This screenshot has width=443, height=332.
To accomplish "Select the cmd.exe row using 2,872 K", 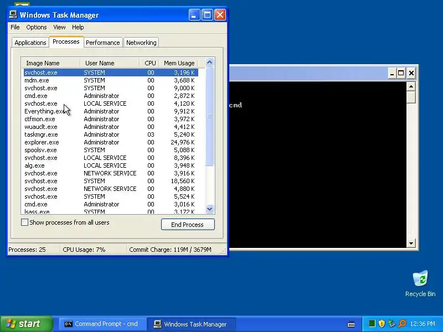I will 111,96.
